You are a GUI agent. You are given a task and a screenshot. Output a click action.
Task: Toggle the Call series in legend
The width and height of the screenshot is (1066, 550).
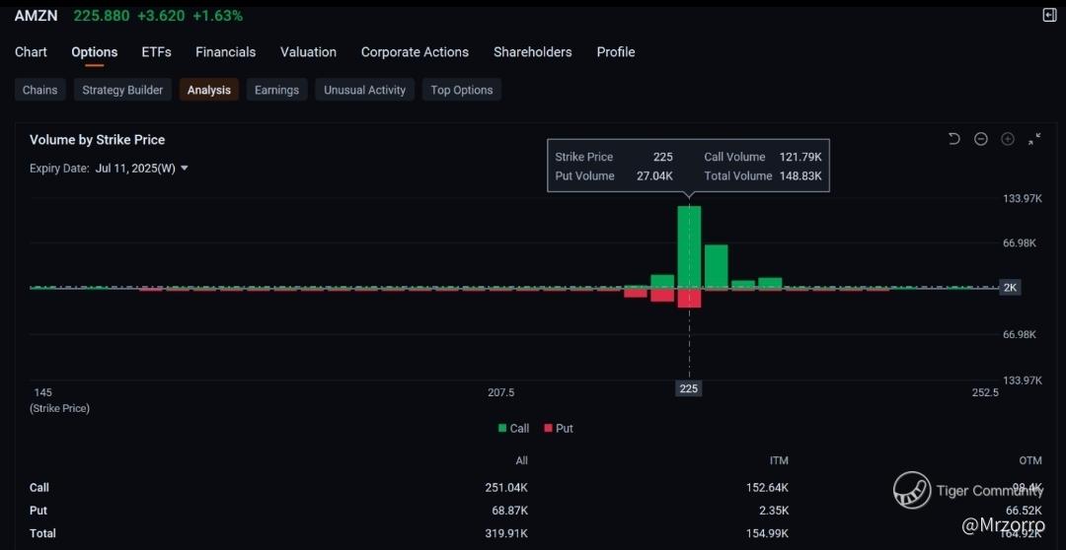(513, 429)
